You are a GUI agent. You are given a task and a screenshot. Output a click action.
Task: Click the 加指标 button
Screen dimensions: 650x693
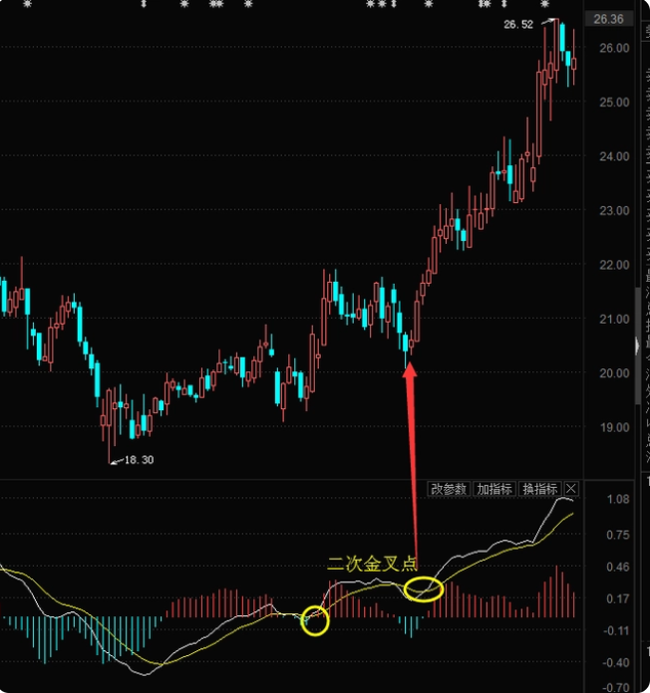pyautogui.click(x=494, y=489)
